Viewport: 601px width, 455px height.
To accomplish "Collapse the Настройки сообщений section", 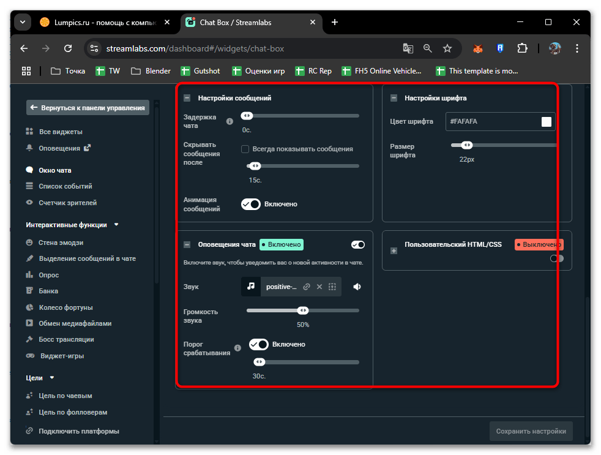I will click(187, 98).
